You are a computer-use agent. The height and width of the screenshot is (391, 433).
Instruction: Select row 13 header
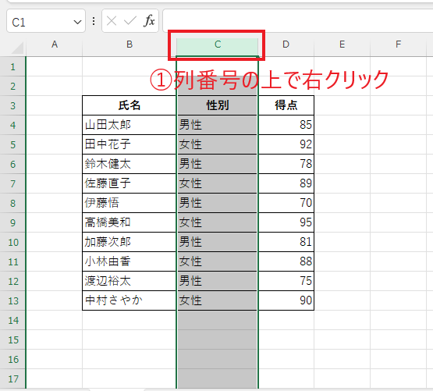[x=12, y=300]
